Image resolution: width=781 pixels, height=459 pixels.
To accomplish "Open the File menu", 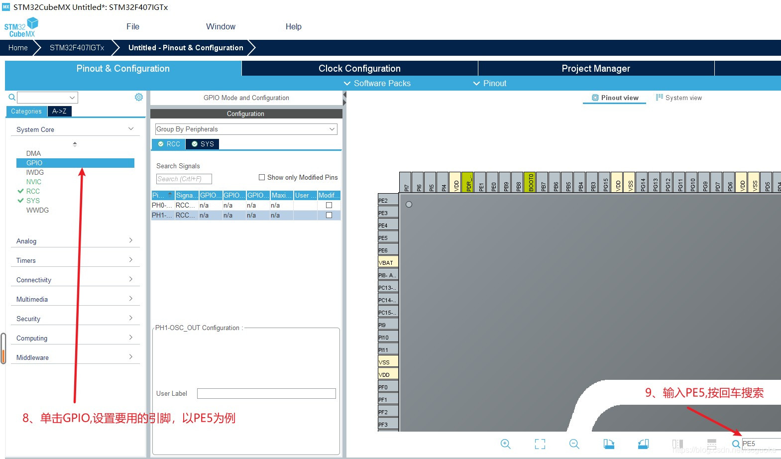I will click(x=133, y=26).
